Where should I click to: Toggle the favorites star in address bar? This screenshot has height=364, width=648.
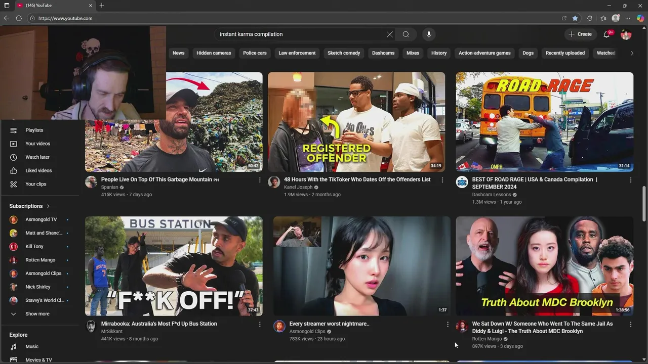(x=575, y=18)
